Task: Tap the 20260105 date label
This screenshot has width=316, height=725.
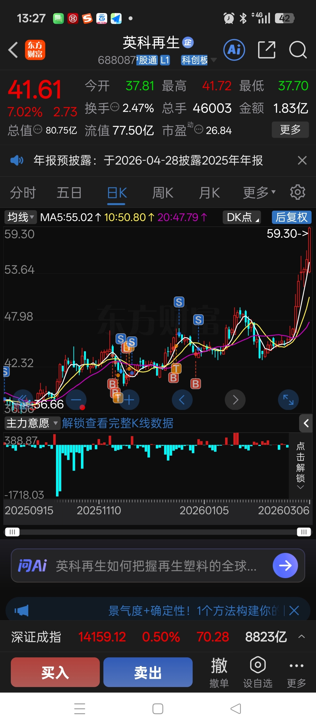Action: point(204,510)
